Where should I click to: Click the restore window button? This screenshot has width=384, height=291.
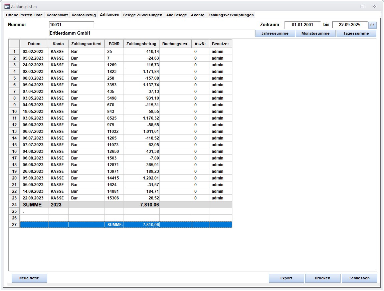(363, 6)
